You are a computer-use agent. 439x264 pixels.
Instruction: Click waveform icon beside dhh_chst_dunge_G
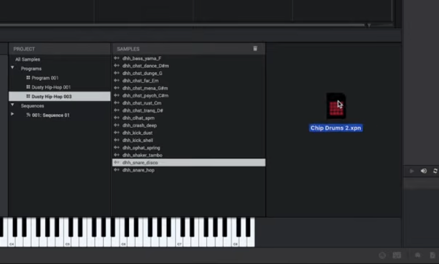pos(117,73)
